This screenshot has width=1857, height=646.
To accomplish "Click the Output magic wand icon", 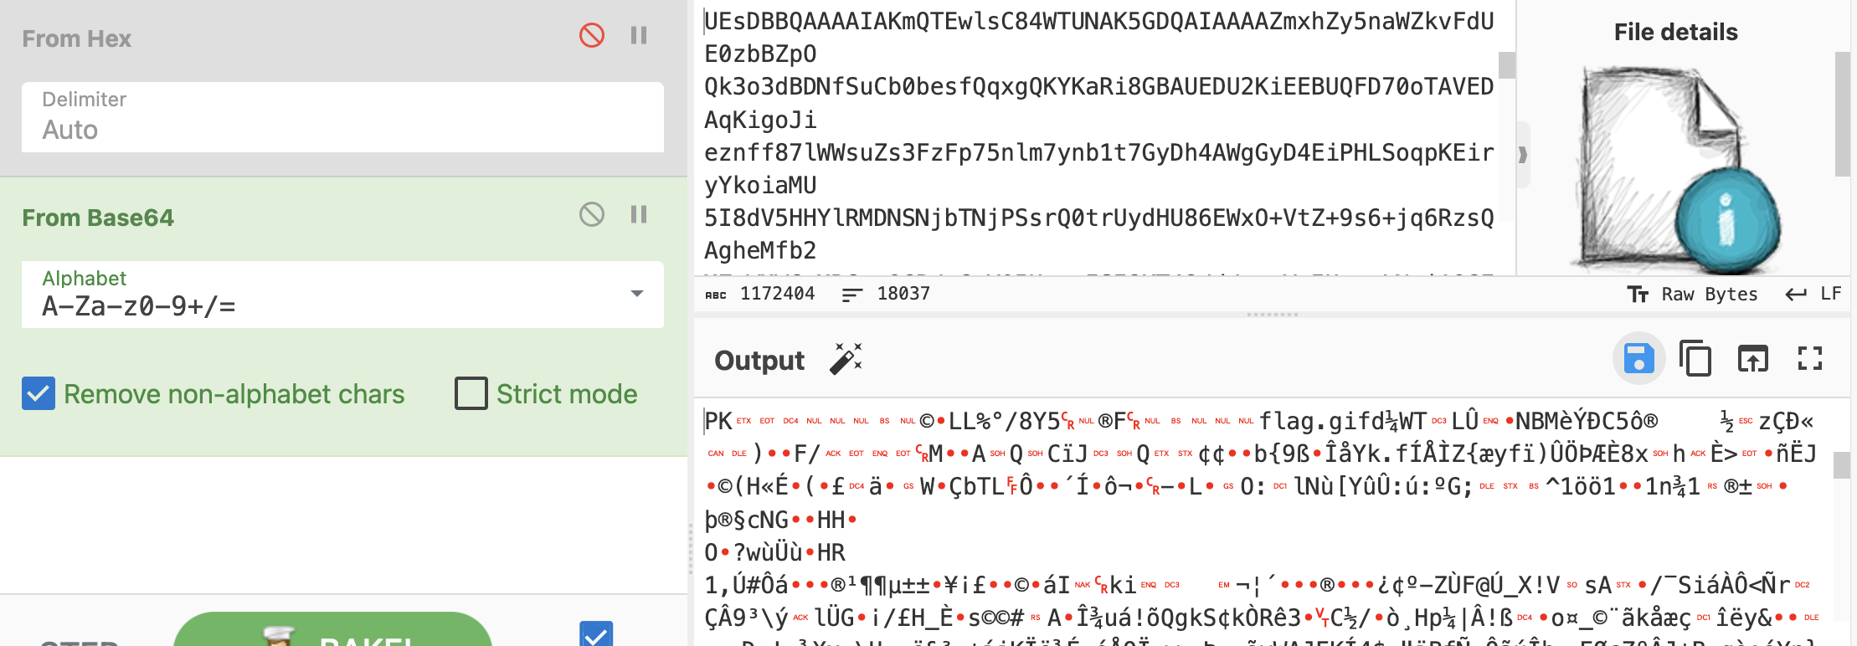I will (846, 360).
